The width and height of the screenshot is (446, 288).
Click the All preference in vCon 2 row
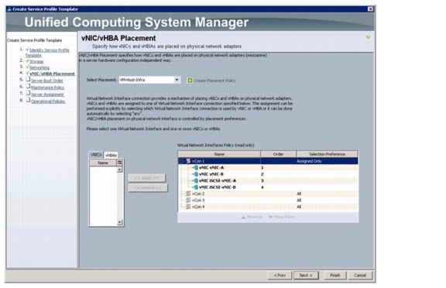pyautogui.click(x=299, y=194)
